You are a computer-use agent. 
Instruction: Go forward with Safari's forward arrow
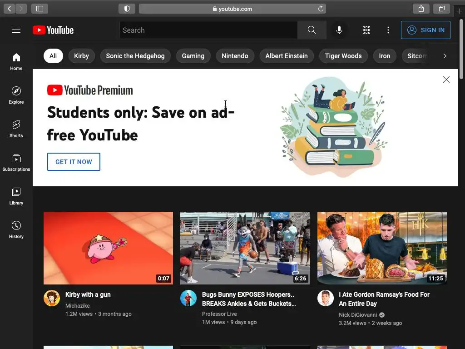21,9
